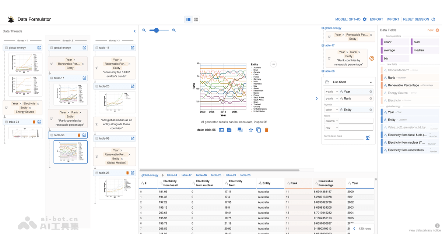Click the refresh toggle beside table-17 concept card

372,58
